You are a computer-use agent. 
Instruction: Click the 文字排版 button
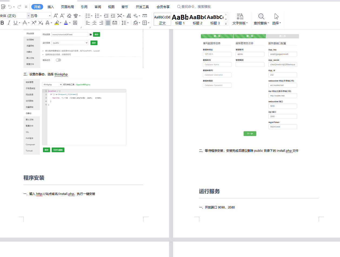[x=240, y=19]
